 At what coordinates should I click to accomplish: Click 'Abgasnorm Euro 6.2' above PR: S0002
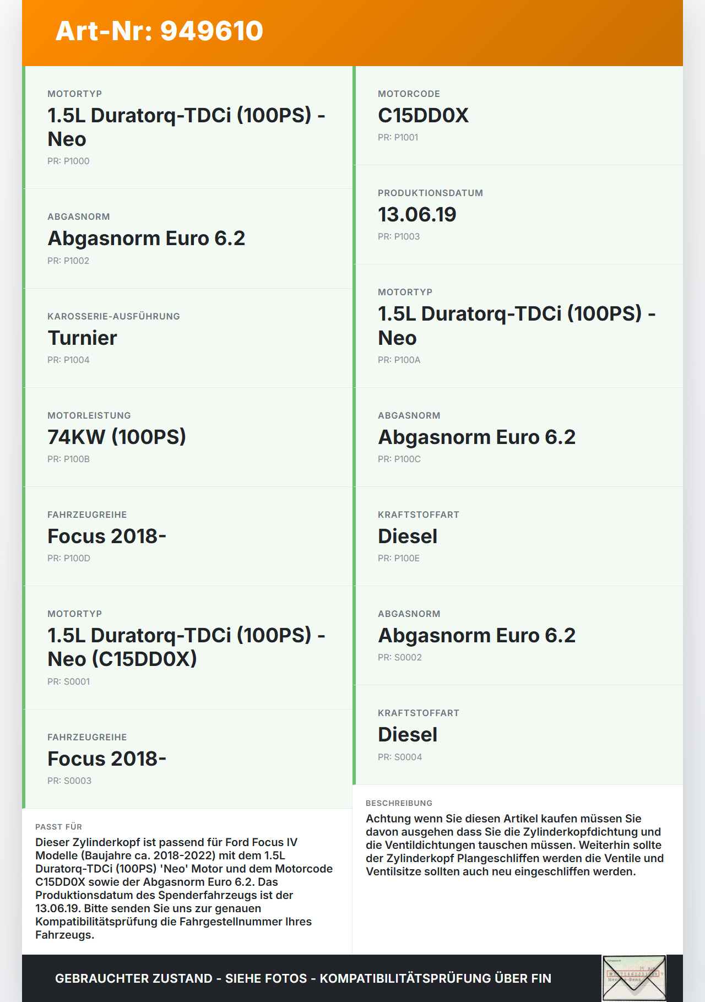coord(477,635)
